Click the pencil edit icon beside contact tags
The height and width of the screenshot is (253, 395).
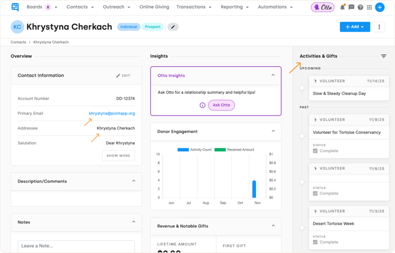[172, 27]
